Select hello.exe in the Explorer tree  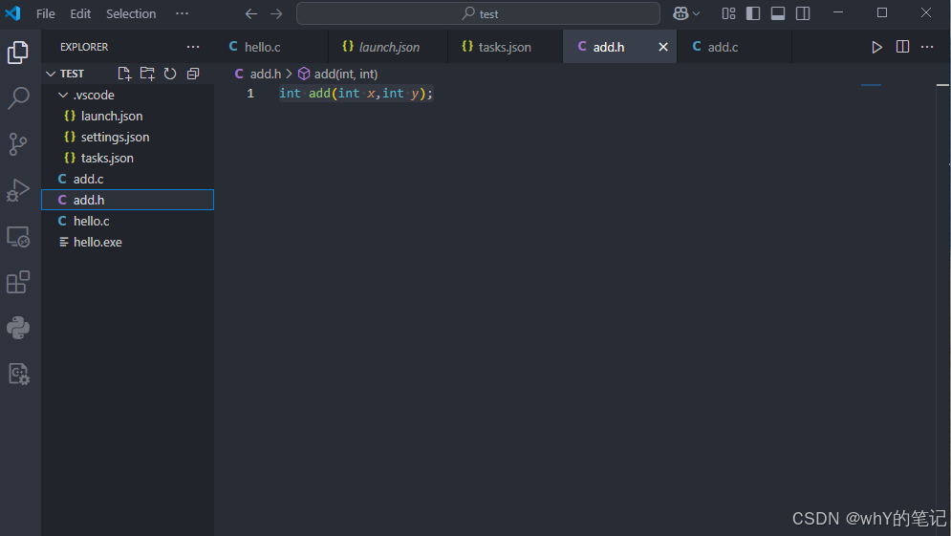click(127, 242)
